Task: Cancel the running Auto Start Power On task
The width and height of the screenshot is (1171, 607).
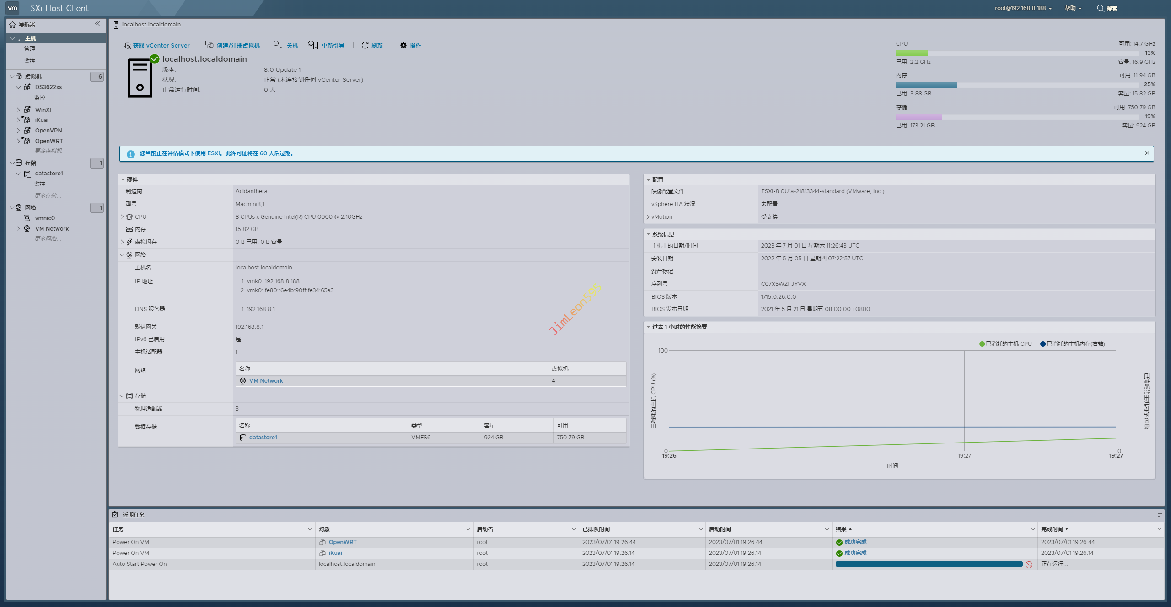Action: pos(1029,565)
